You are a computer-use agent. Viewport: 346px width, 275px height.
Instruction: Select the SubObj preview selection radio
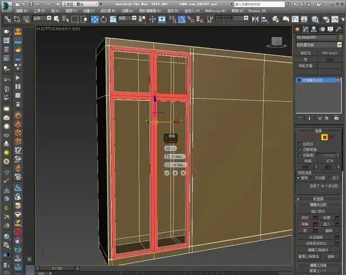pyautogui.click(x=312, y=178)
